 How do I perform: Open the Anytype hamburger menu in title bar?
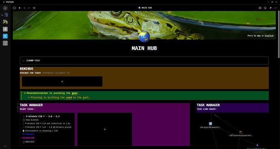click(4, 2)
